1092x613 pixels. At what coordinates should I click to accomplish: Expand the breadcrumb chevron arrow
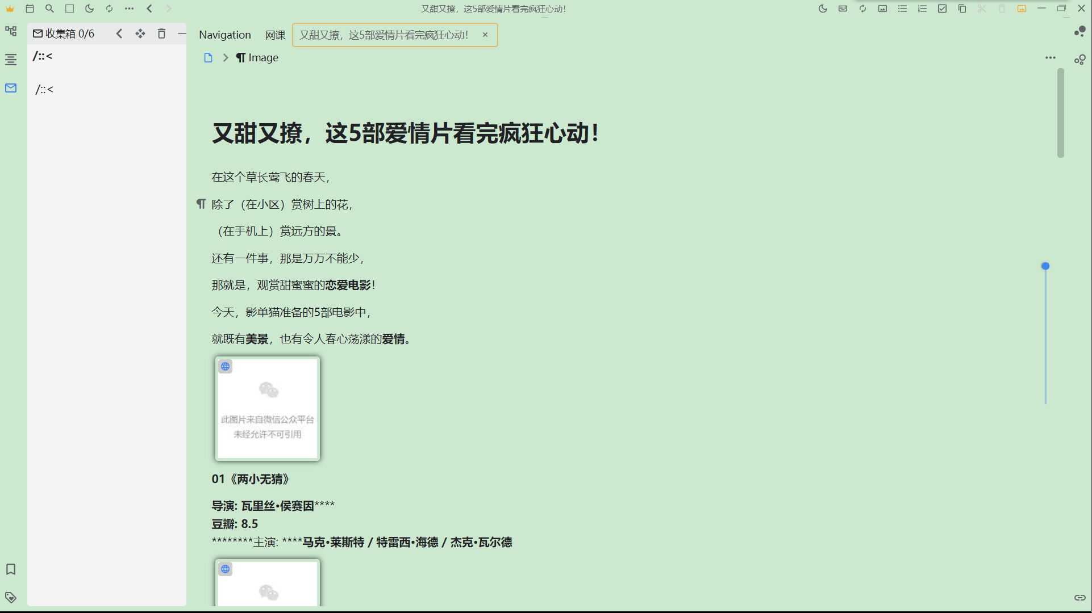226,57
